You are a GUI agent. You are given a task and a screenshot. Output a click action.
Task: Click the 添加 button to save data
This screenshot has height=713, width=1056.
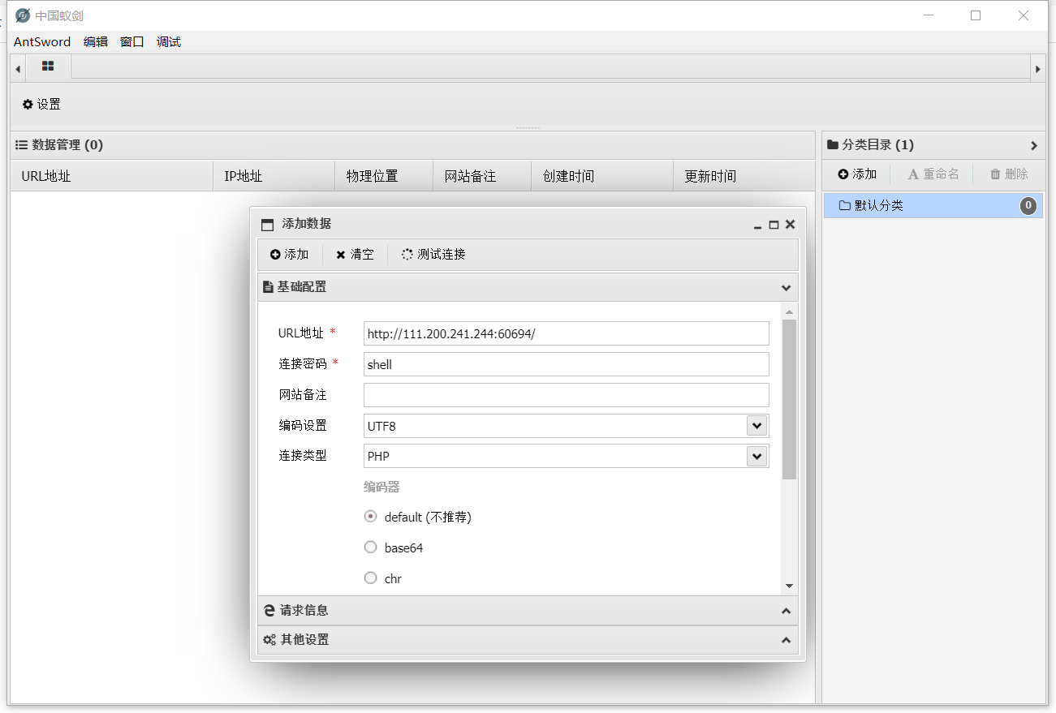290,254
